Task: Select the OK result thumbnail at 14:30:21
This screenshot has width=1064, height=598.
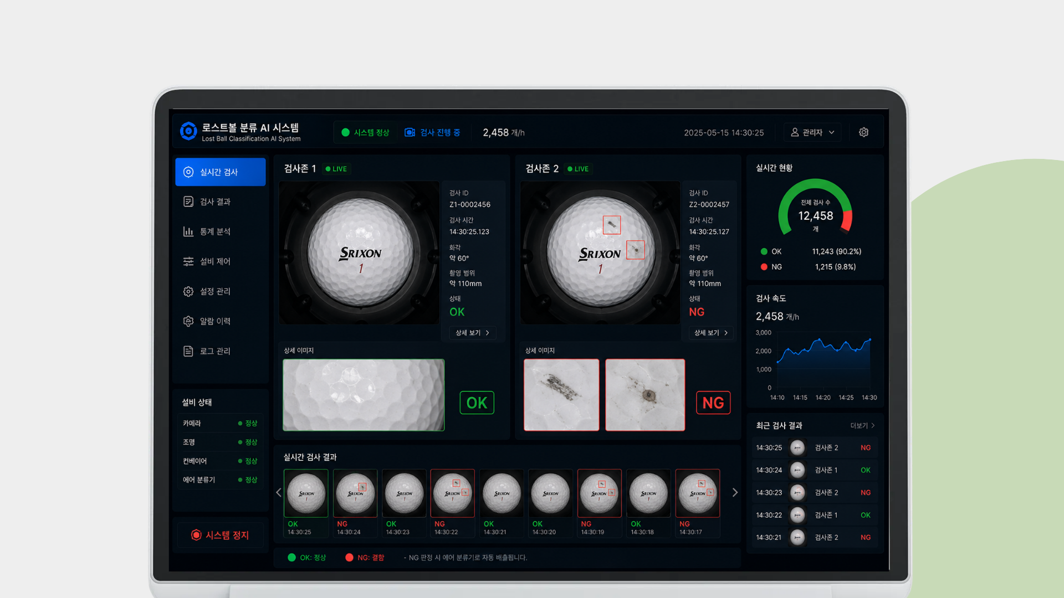Action: point(502,503)
